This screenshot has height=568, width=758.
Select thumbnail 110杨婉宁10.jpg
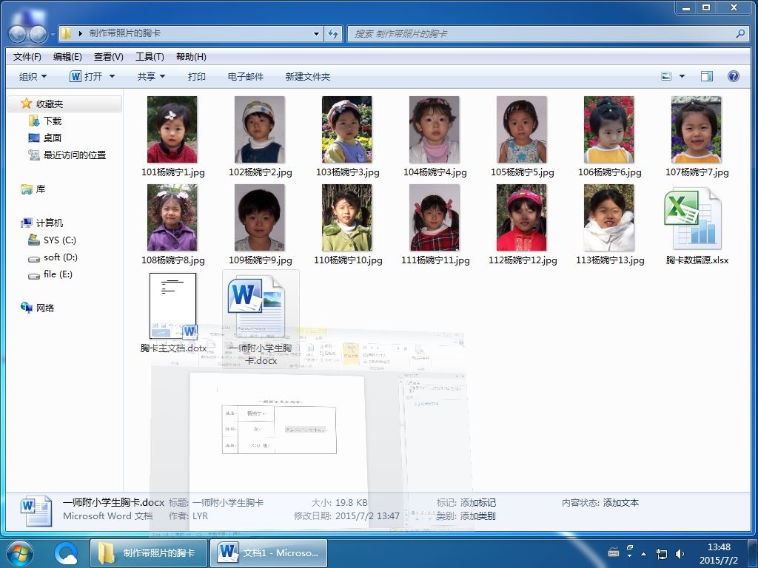pyautogui.click(x=347, y=217)
